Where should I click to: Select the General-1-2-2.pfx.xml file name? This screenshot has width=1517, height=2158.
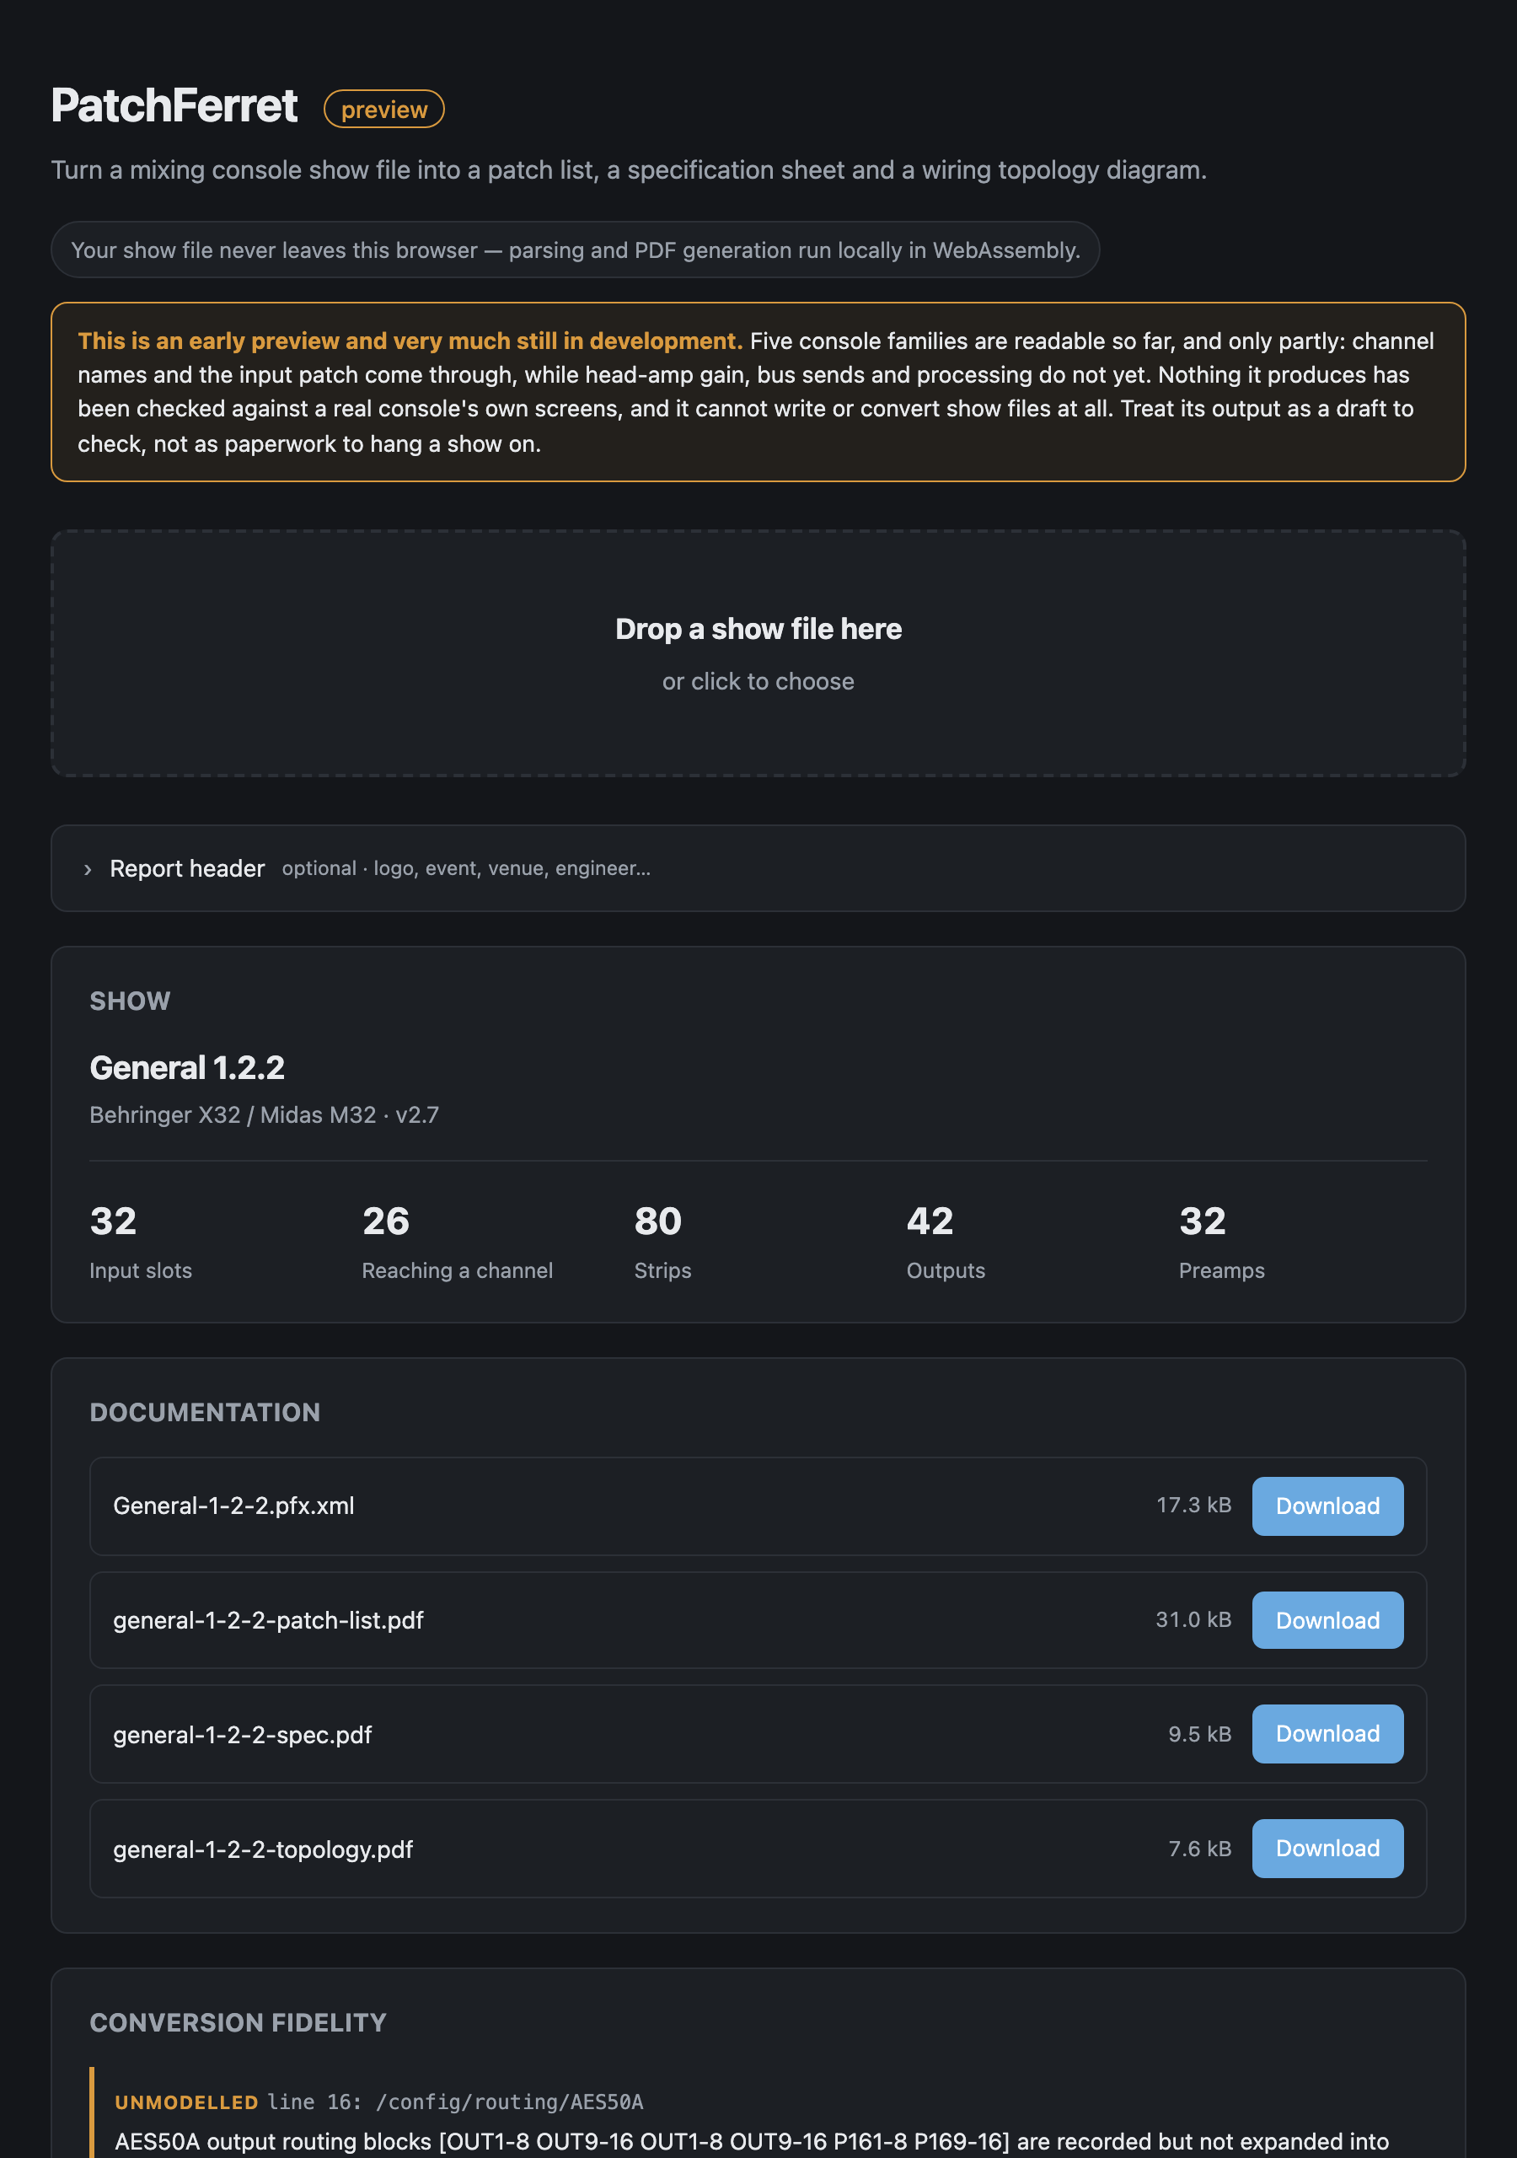point(234,1506)
